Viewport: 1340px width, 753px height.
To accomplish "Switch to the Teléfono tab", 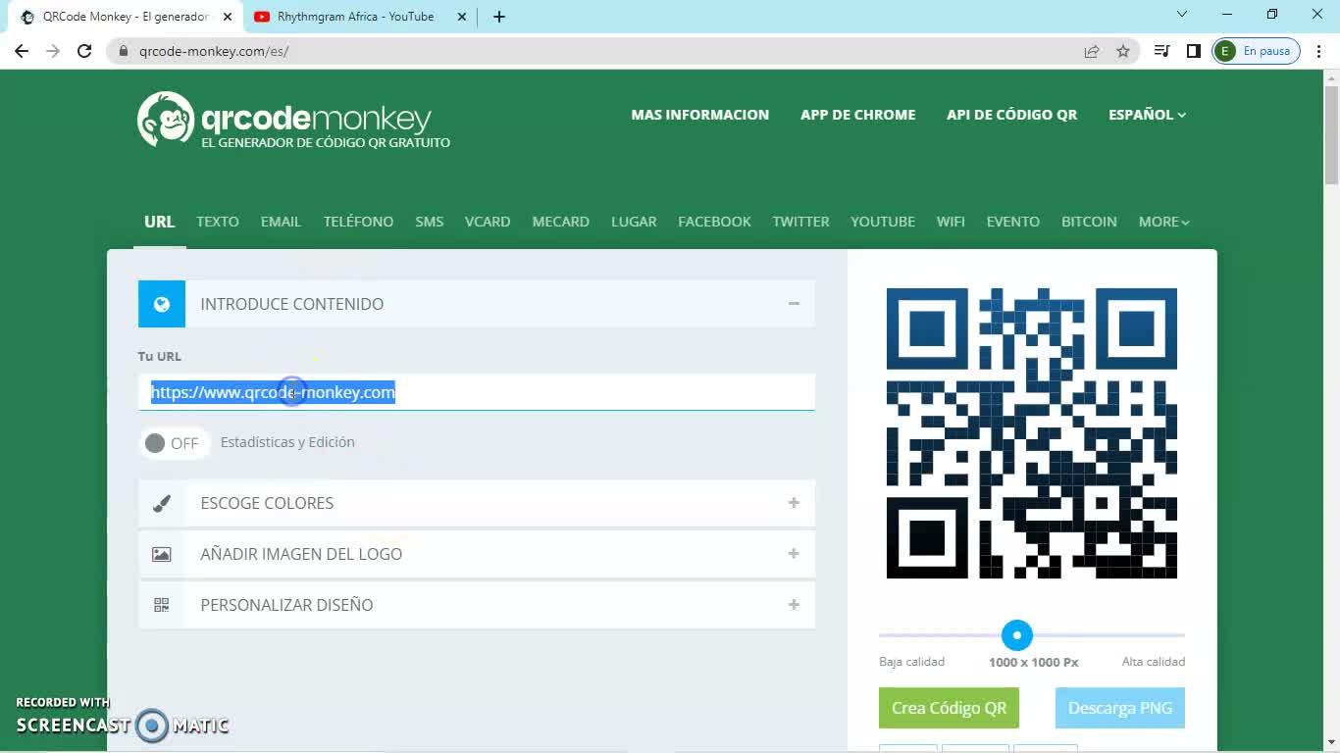I will 358,222.
